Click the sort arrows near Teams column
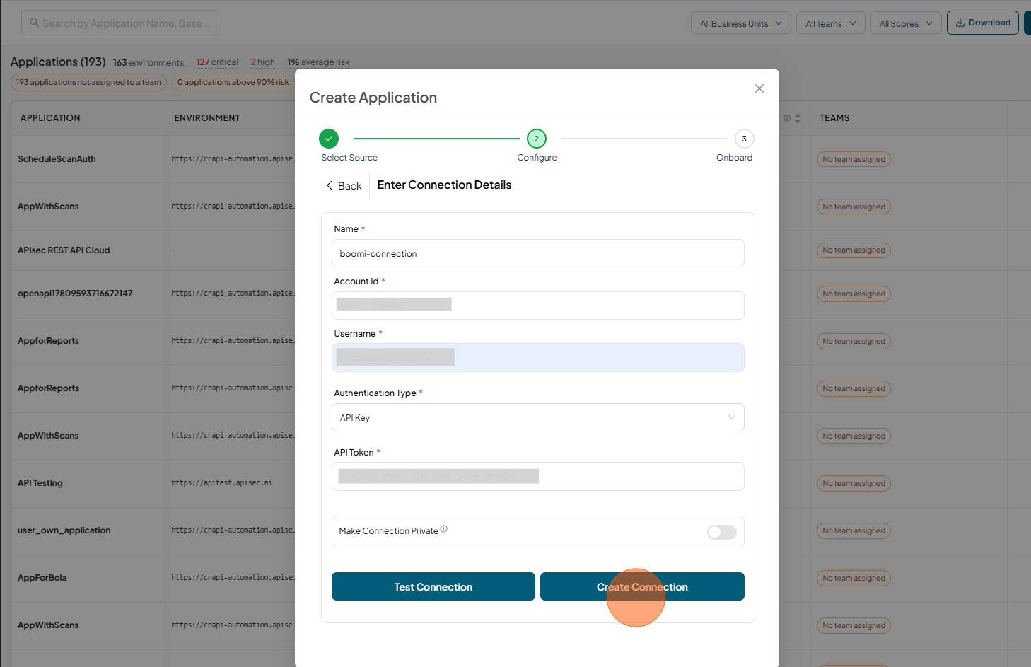Viewport: 1031px width, 667px height. [798, 118]
